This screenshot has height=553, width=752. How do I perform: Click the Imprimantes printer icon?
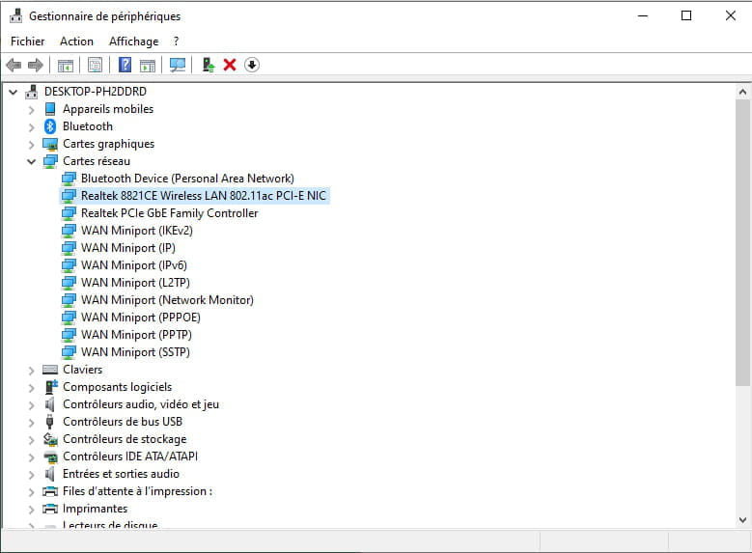pyautogui.click(x=50, y=509)
